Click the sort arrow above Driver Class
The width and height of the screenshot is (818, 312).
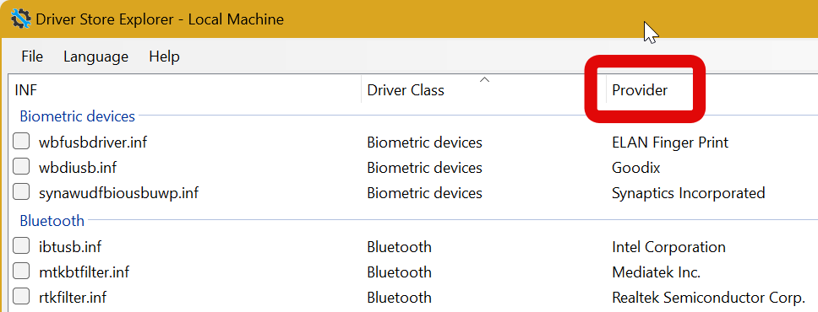click(485, 79)
